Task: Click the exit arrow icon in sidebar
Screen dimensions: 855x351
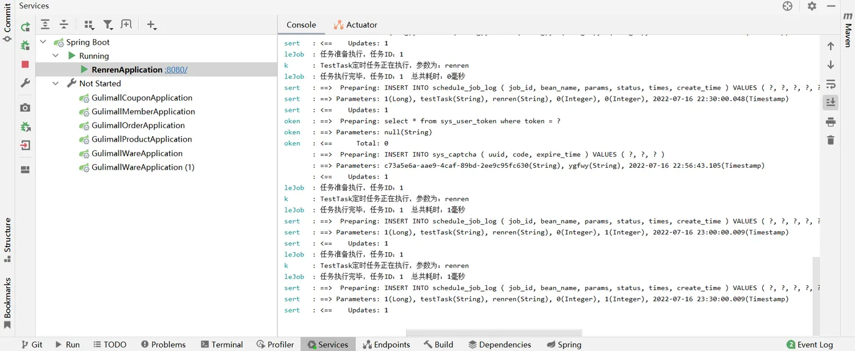Action: click(x=25, y=145)
